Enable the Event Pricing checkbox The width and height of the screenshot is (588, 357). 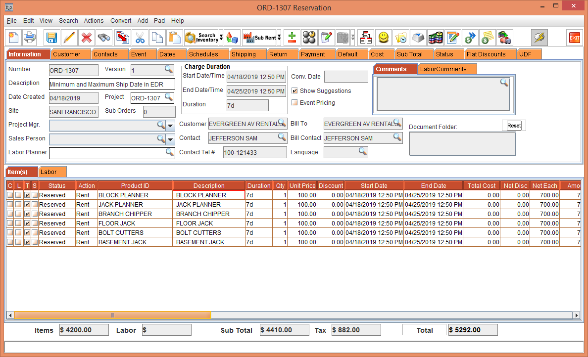pyautogui.click(x=295, y=103)
